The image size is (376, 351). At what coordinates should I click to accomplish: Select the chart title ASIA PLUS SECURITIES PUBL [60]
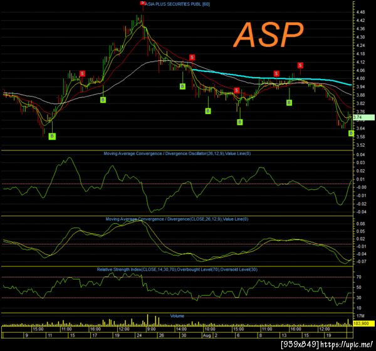click(x=177, y=4)
